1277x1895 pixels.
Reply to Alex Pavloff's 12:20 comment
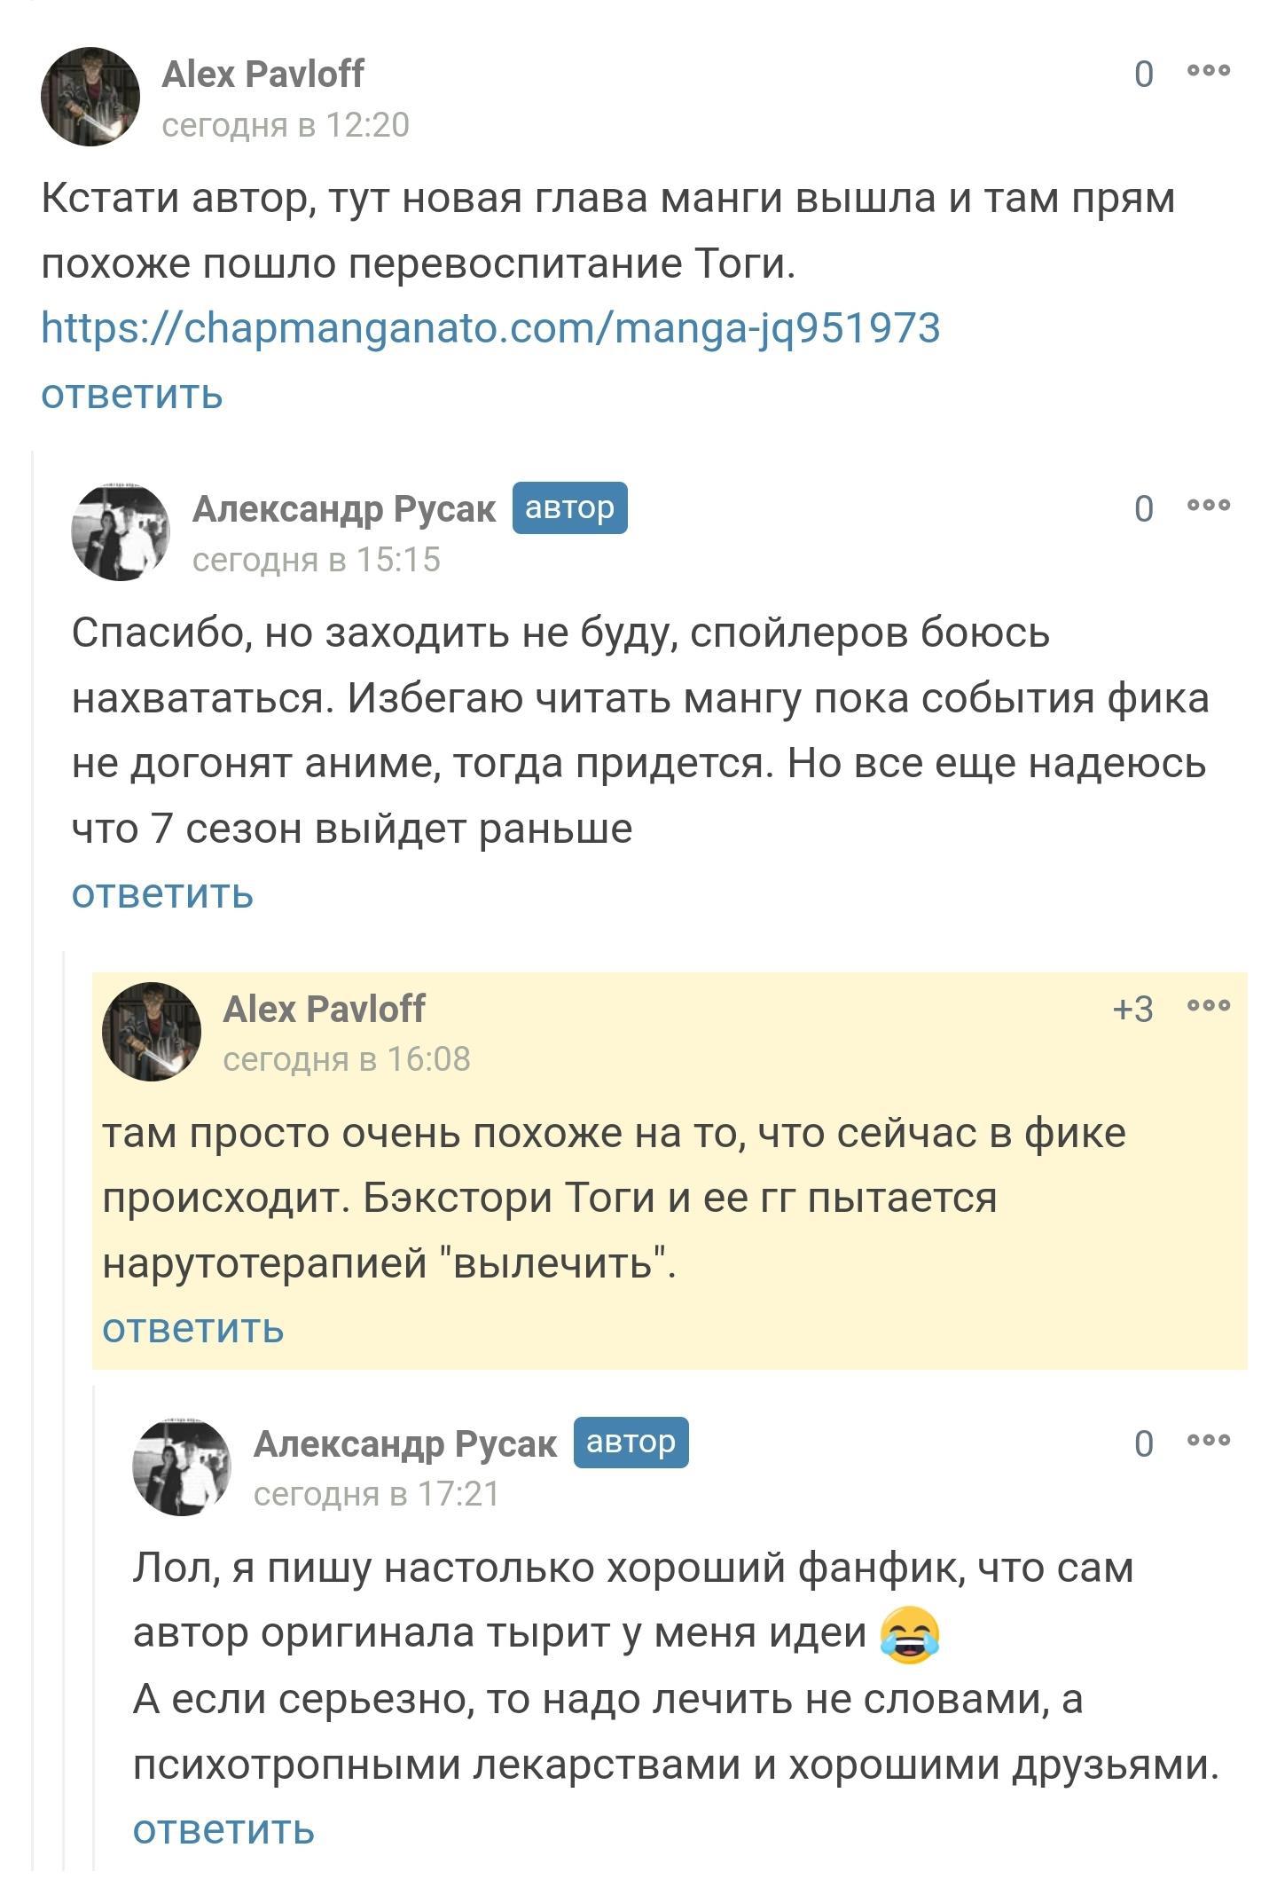coord(131,394)
